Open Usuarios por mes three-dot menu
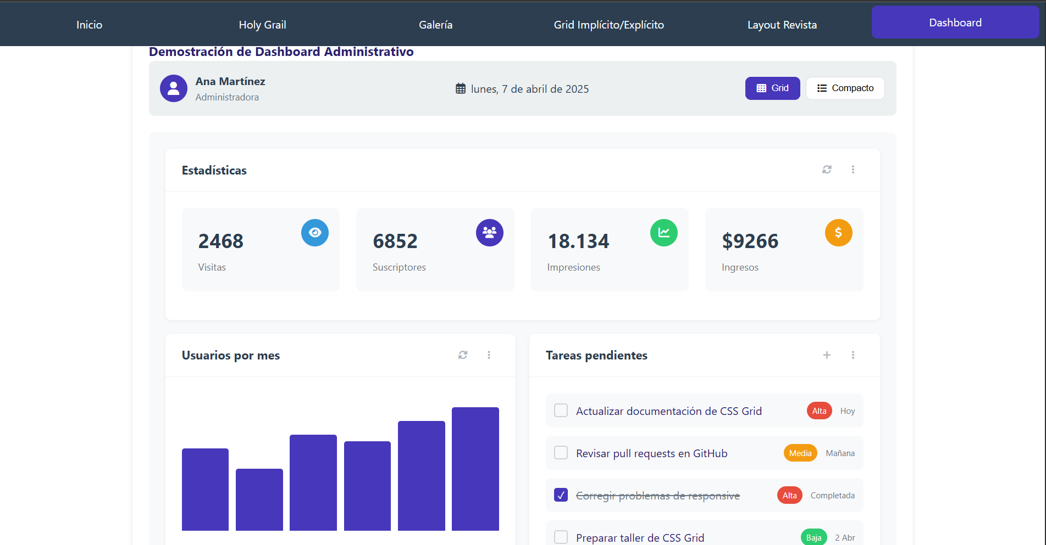The width and height of the screenshot is (1046, 545). 489,355
